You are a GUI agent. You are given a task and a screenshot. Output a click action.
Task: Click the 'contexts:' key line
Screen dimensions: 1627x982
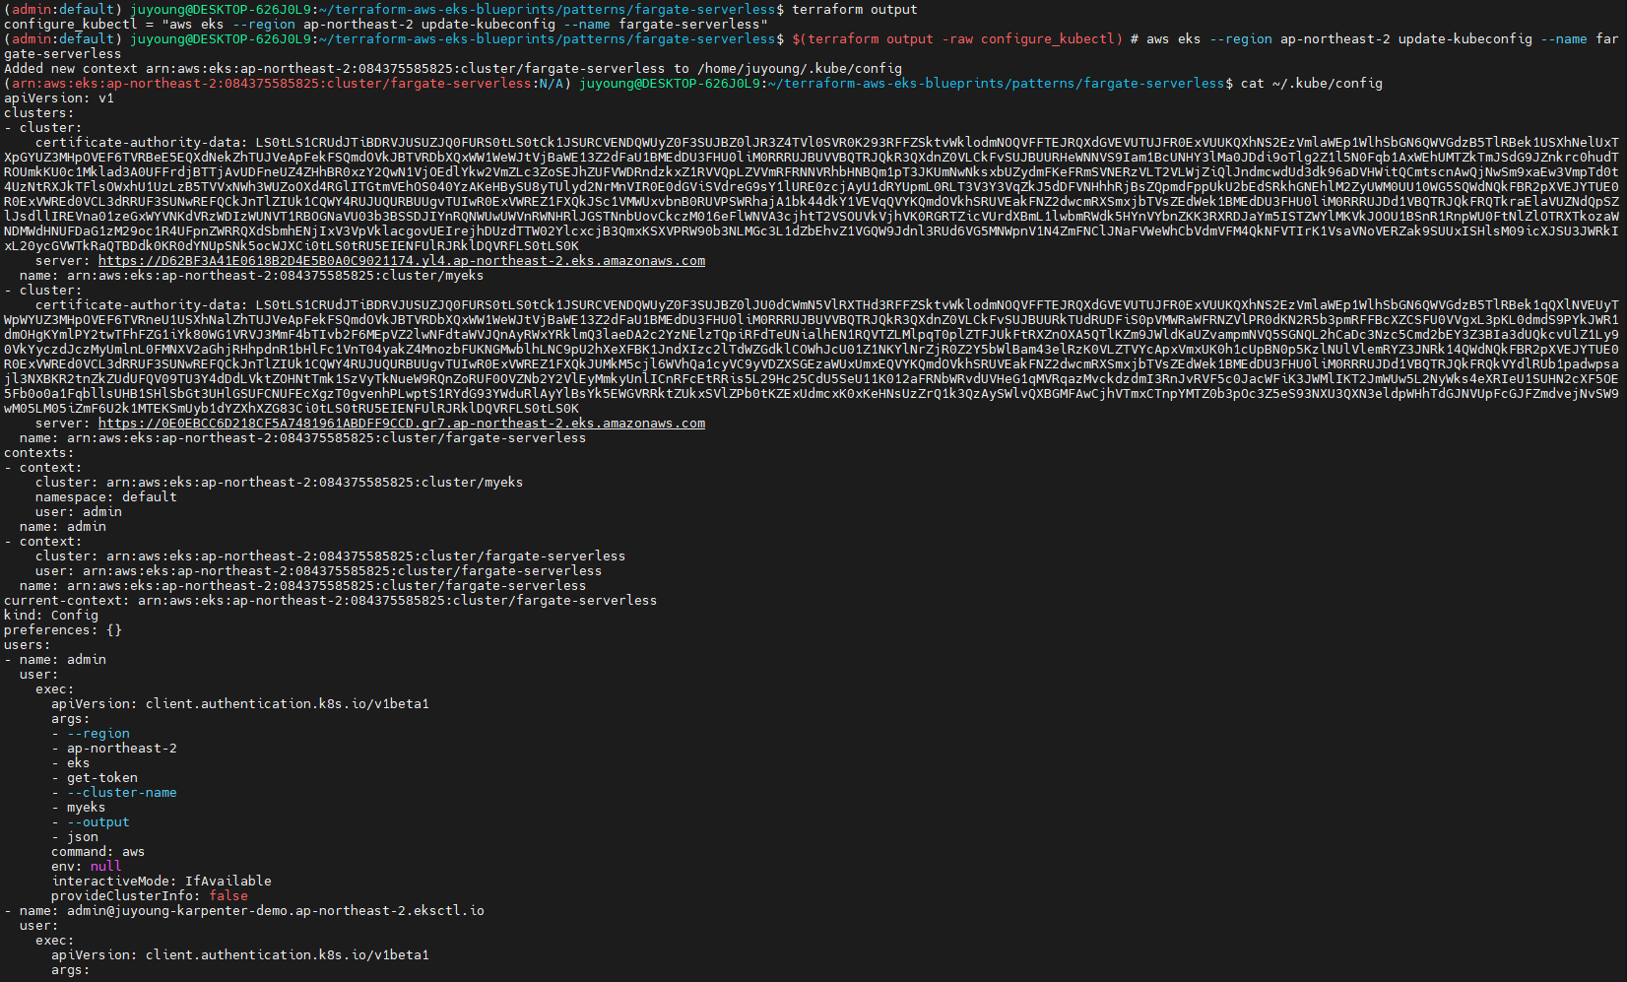point(39,453)
